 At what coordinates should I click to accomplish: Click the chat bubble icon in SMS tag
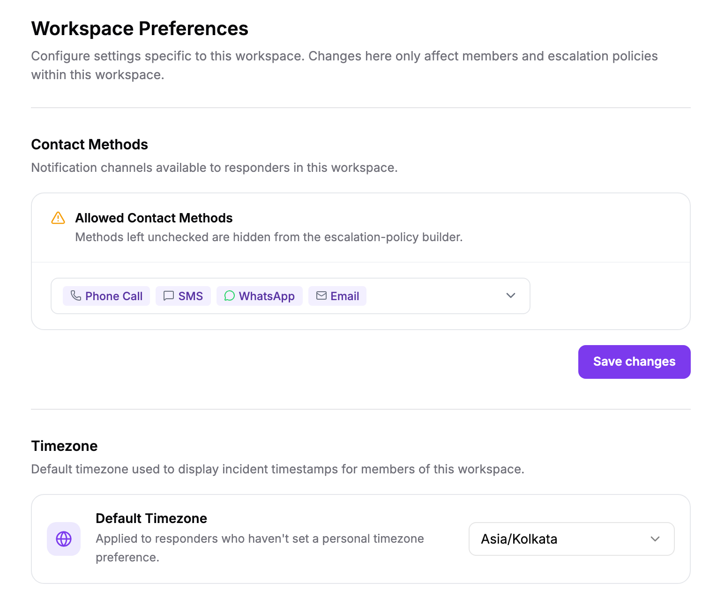pos(169,296)
